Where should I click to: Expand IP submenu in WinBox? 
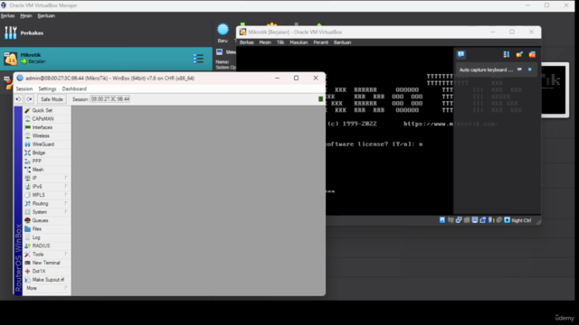[46, 178]
